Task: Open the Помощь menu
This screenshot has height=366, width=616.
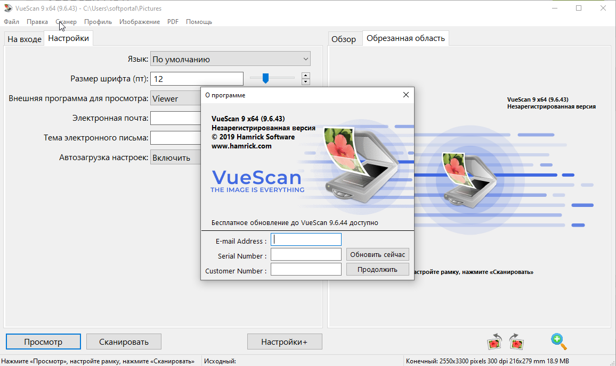Action: (199, 22)
